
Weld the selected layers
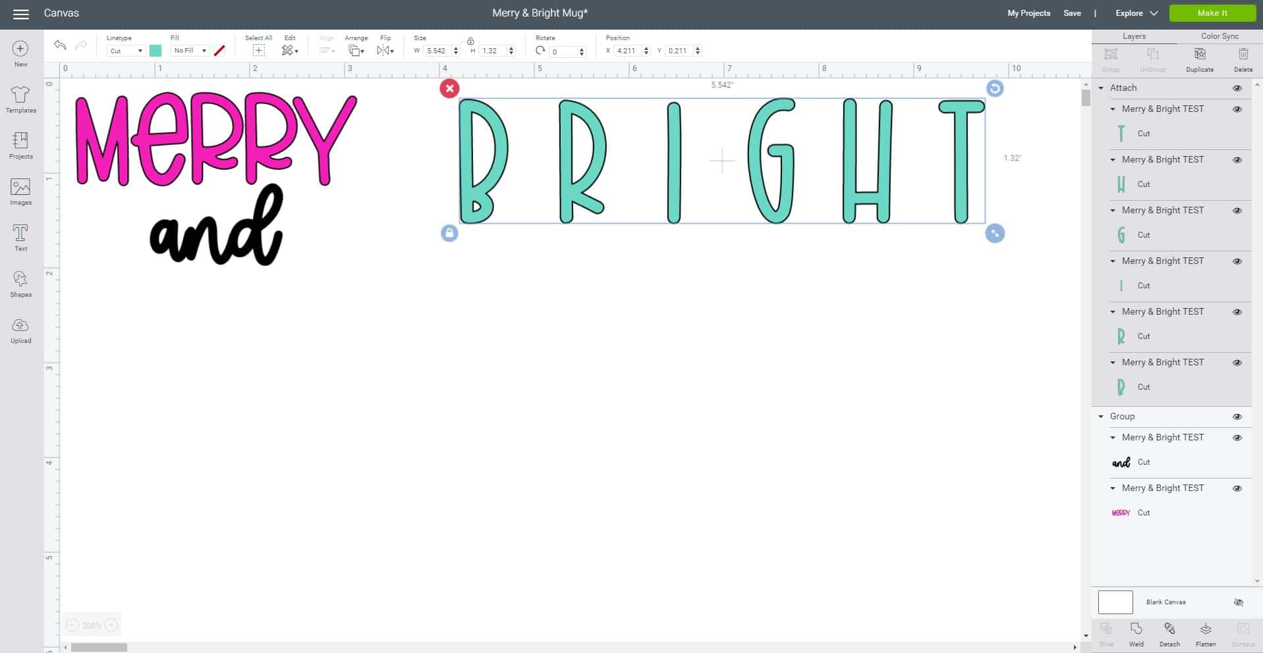[x=1136, y=635]
